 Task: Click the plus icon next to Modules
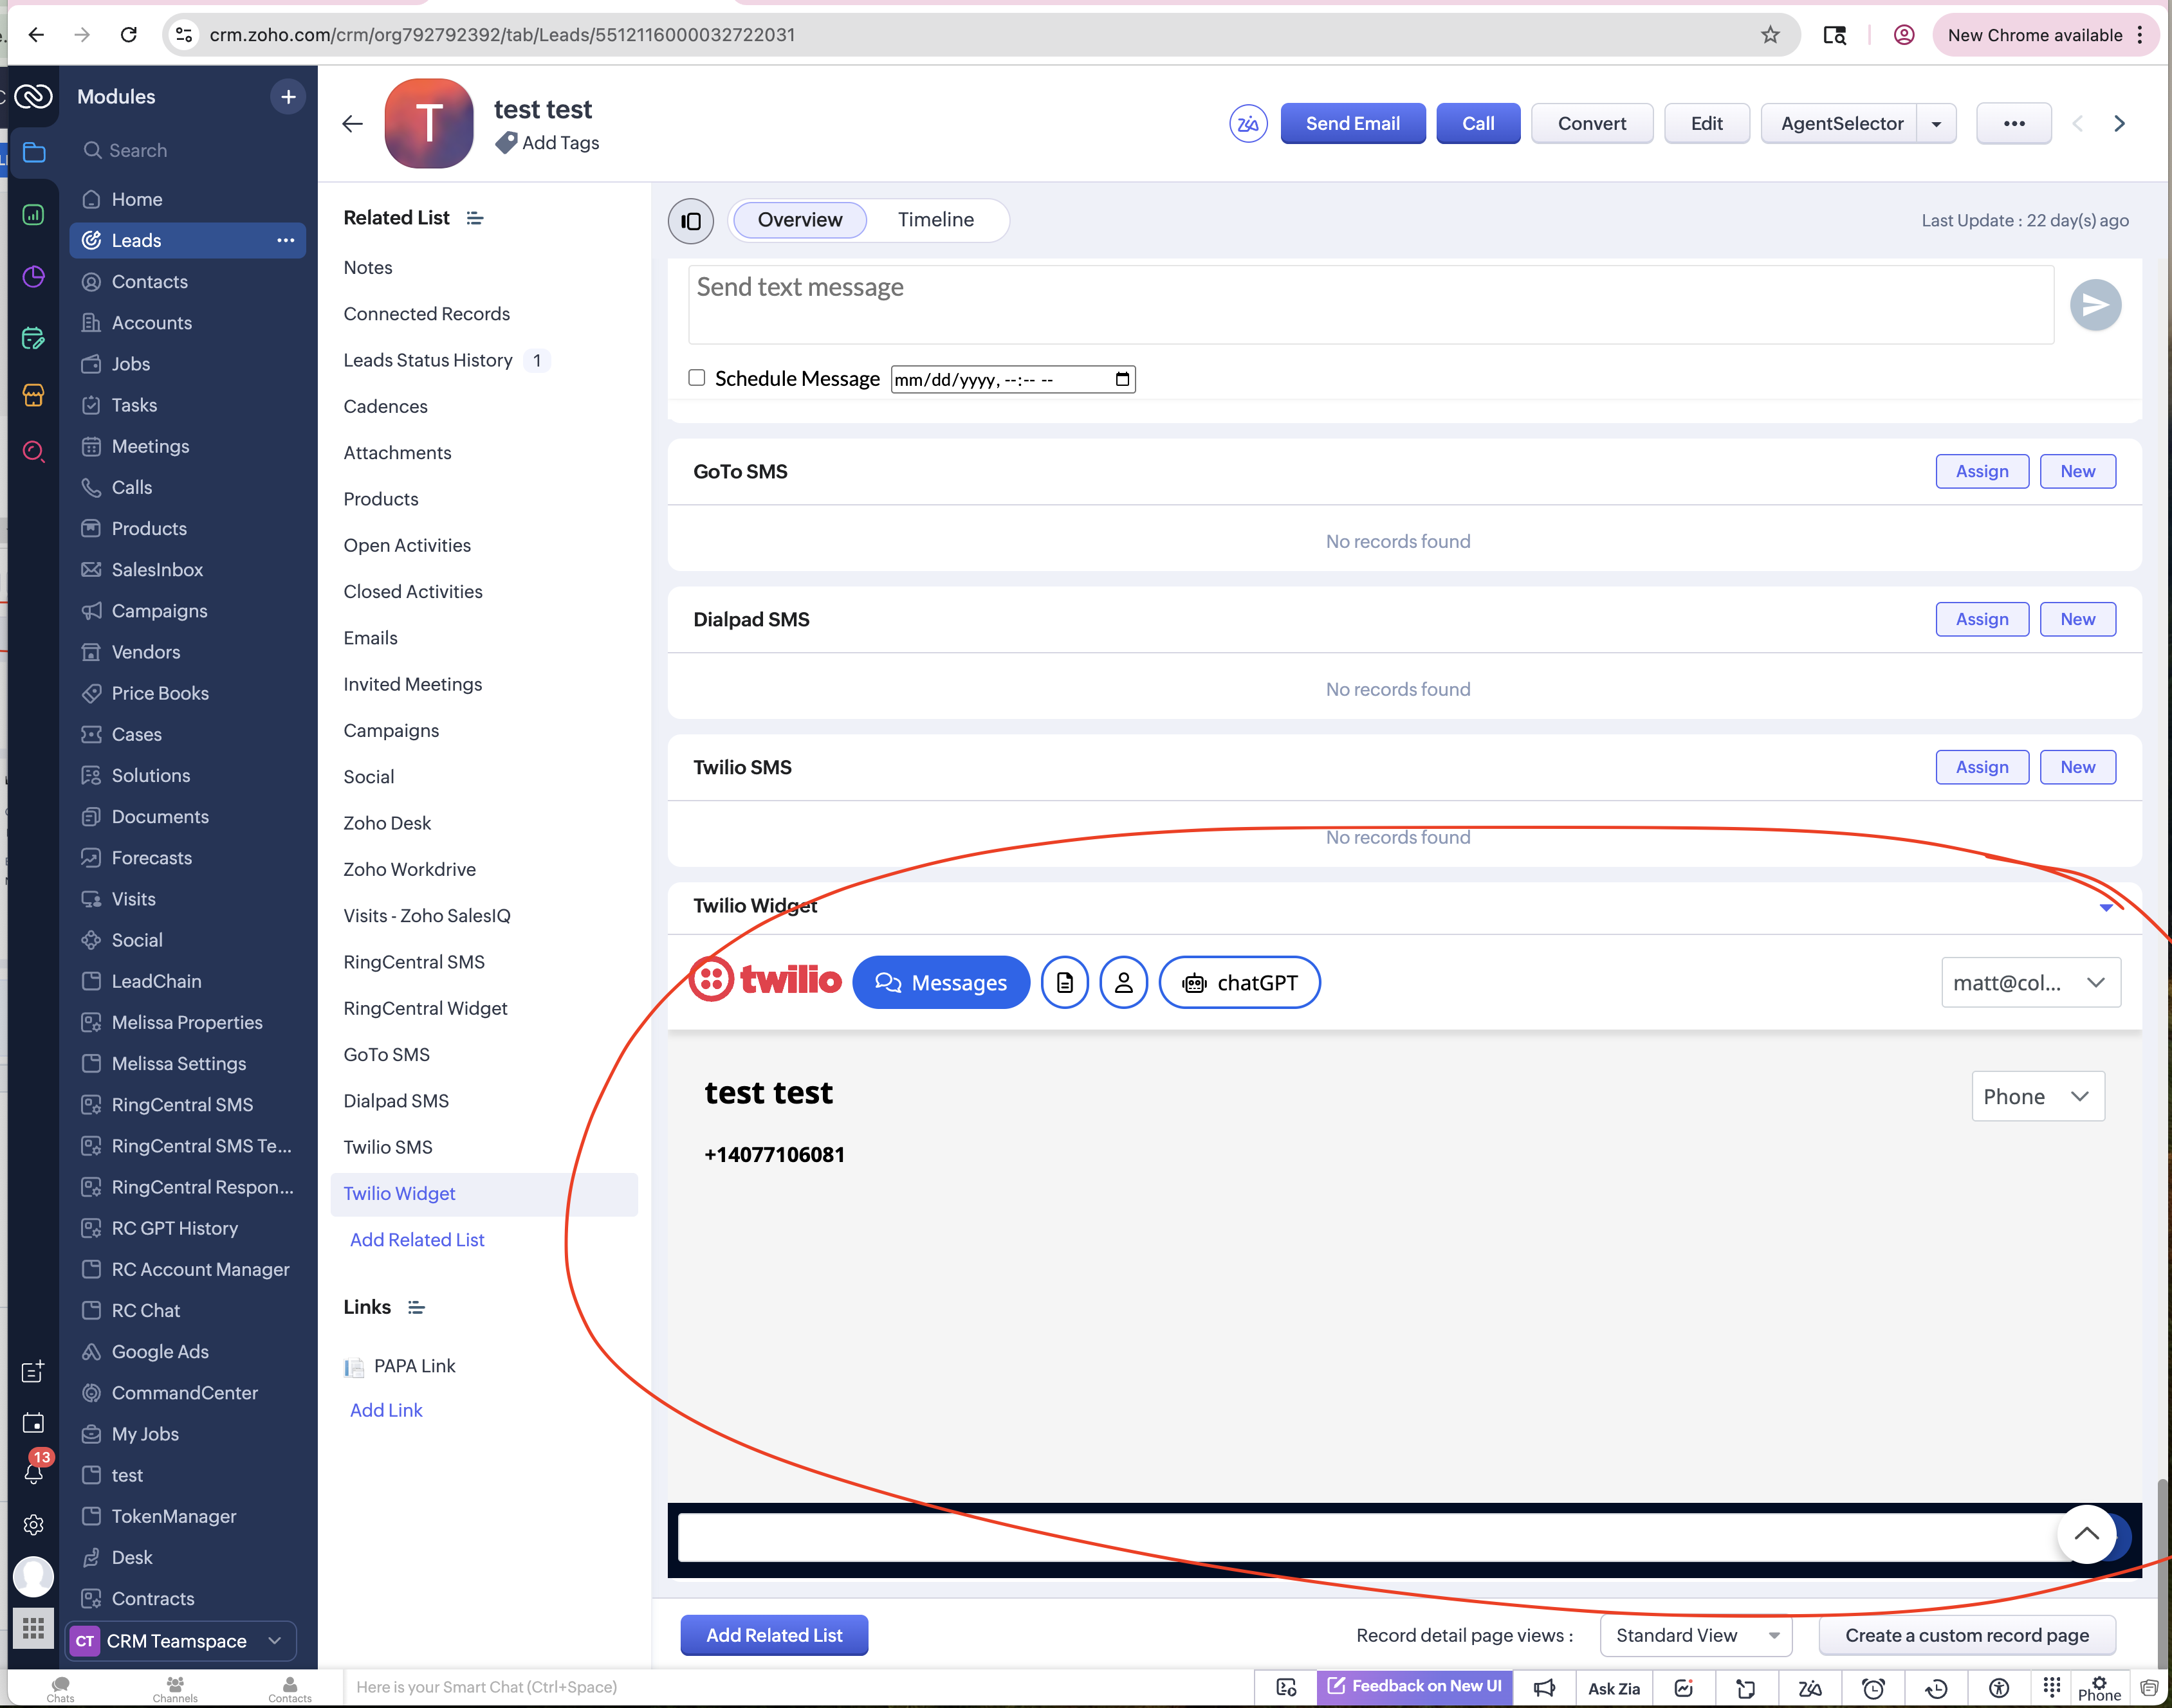click(288, 97)
